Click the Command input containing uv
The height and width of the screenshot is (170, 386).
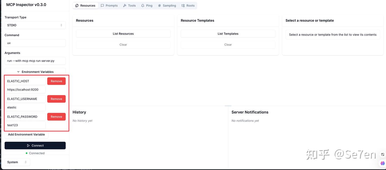[x=35, y=43]
